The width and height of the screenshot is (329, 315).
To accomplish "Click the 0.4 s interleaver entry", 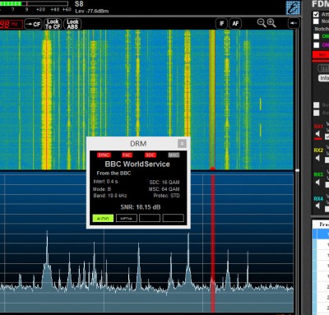I will click(105, 182).
